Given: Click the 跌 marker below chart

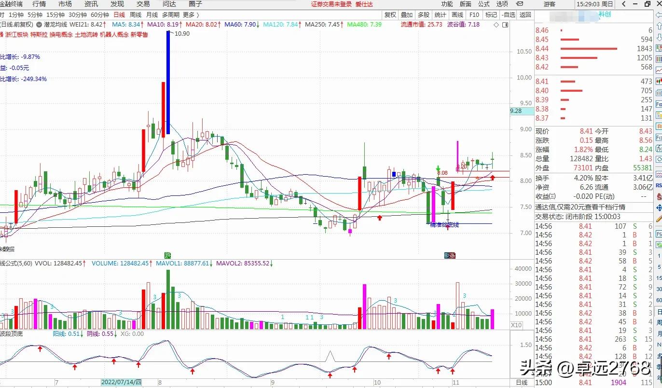Looking at the screenshot, I should point(167,255).
